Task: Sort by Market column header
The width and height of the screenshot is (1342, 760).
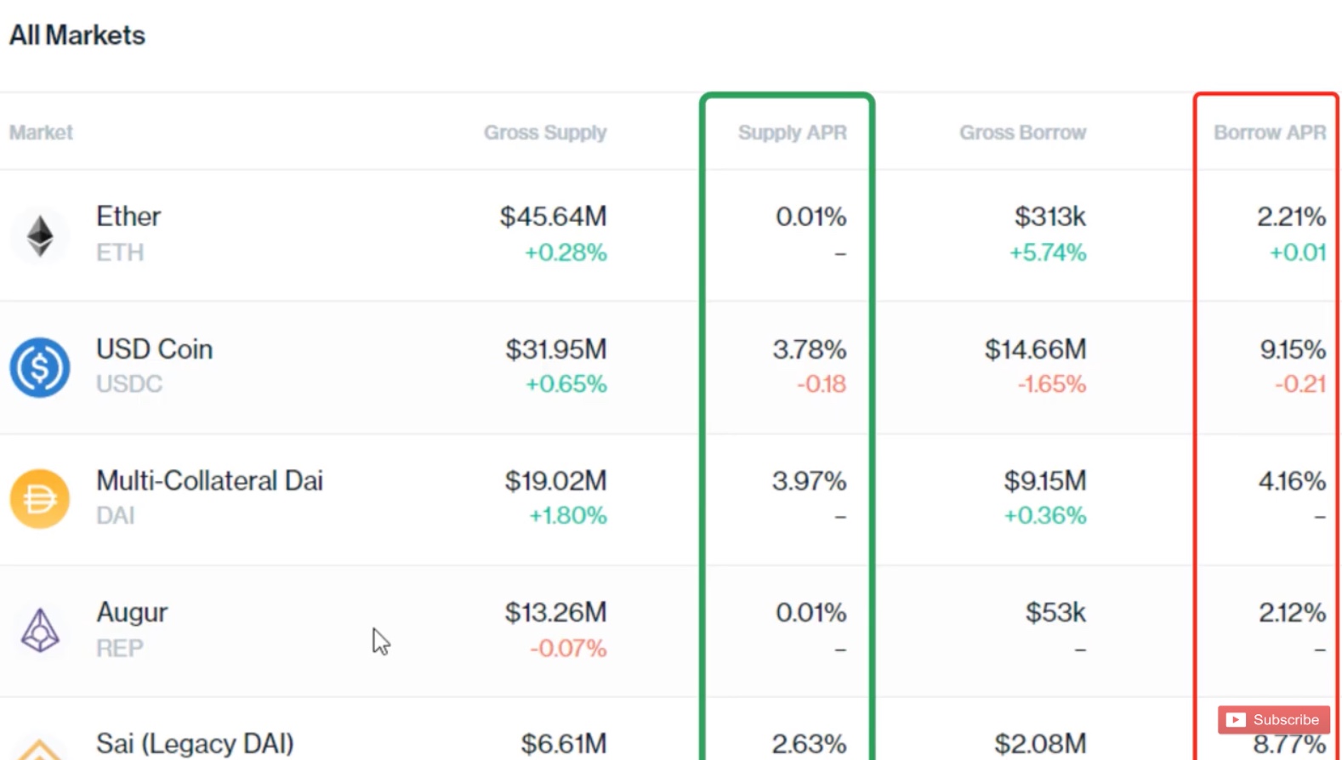Action: [41, 133]
